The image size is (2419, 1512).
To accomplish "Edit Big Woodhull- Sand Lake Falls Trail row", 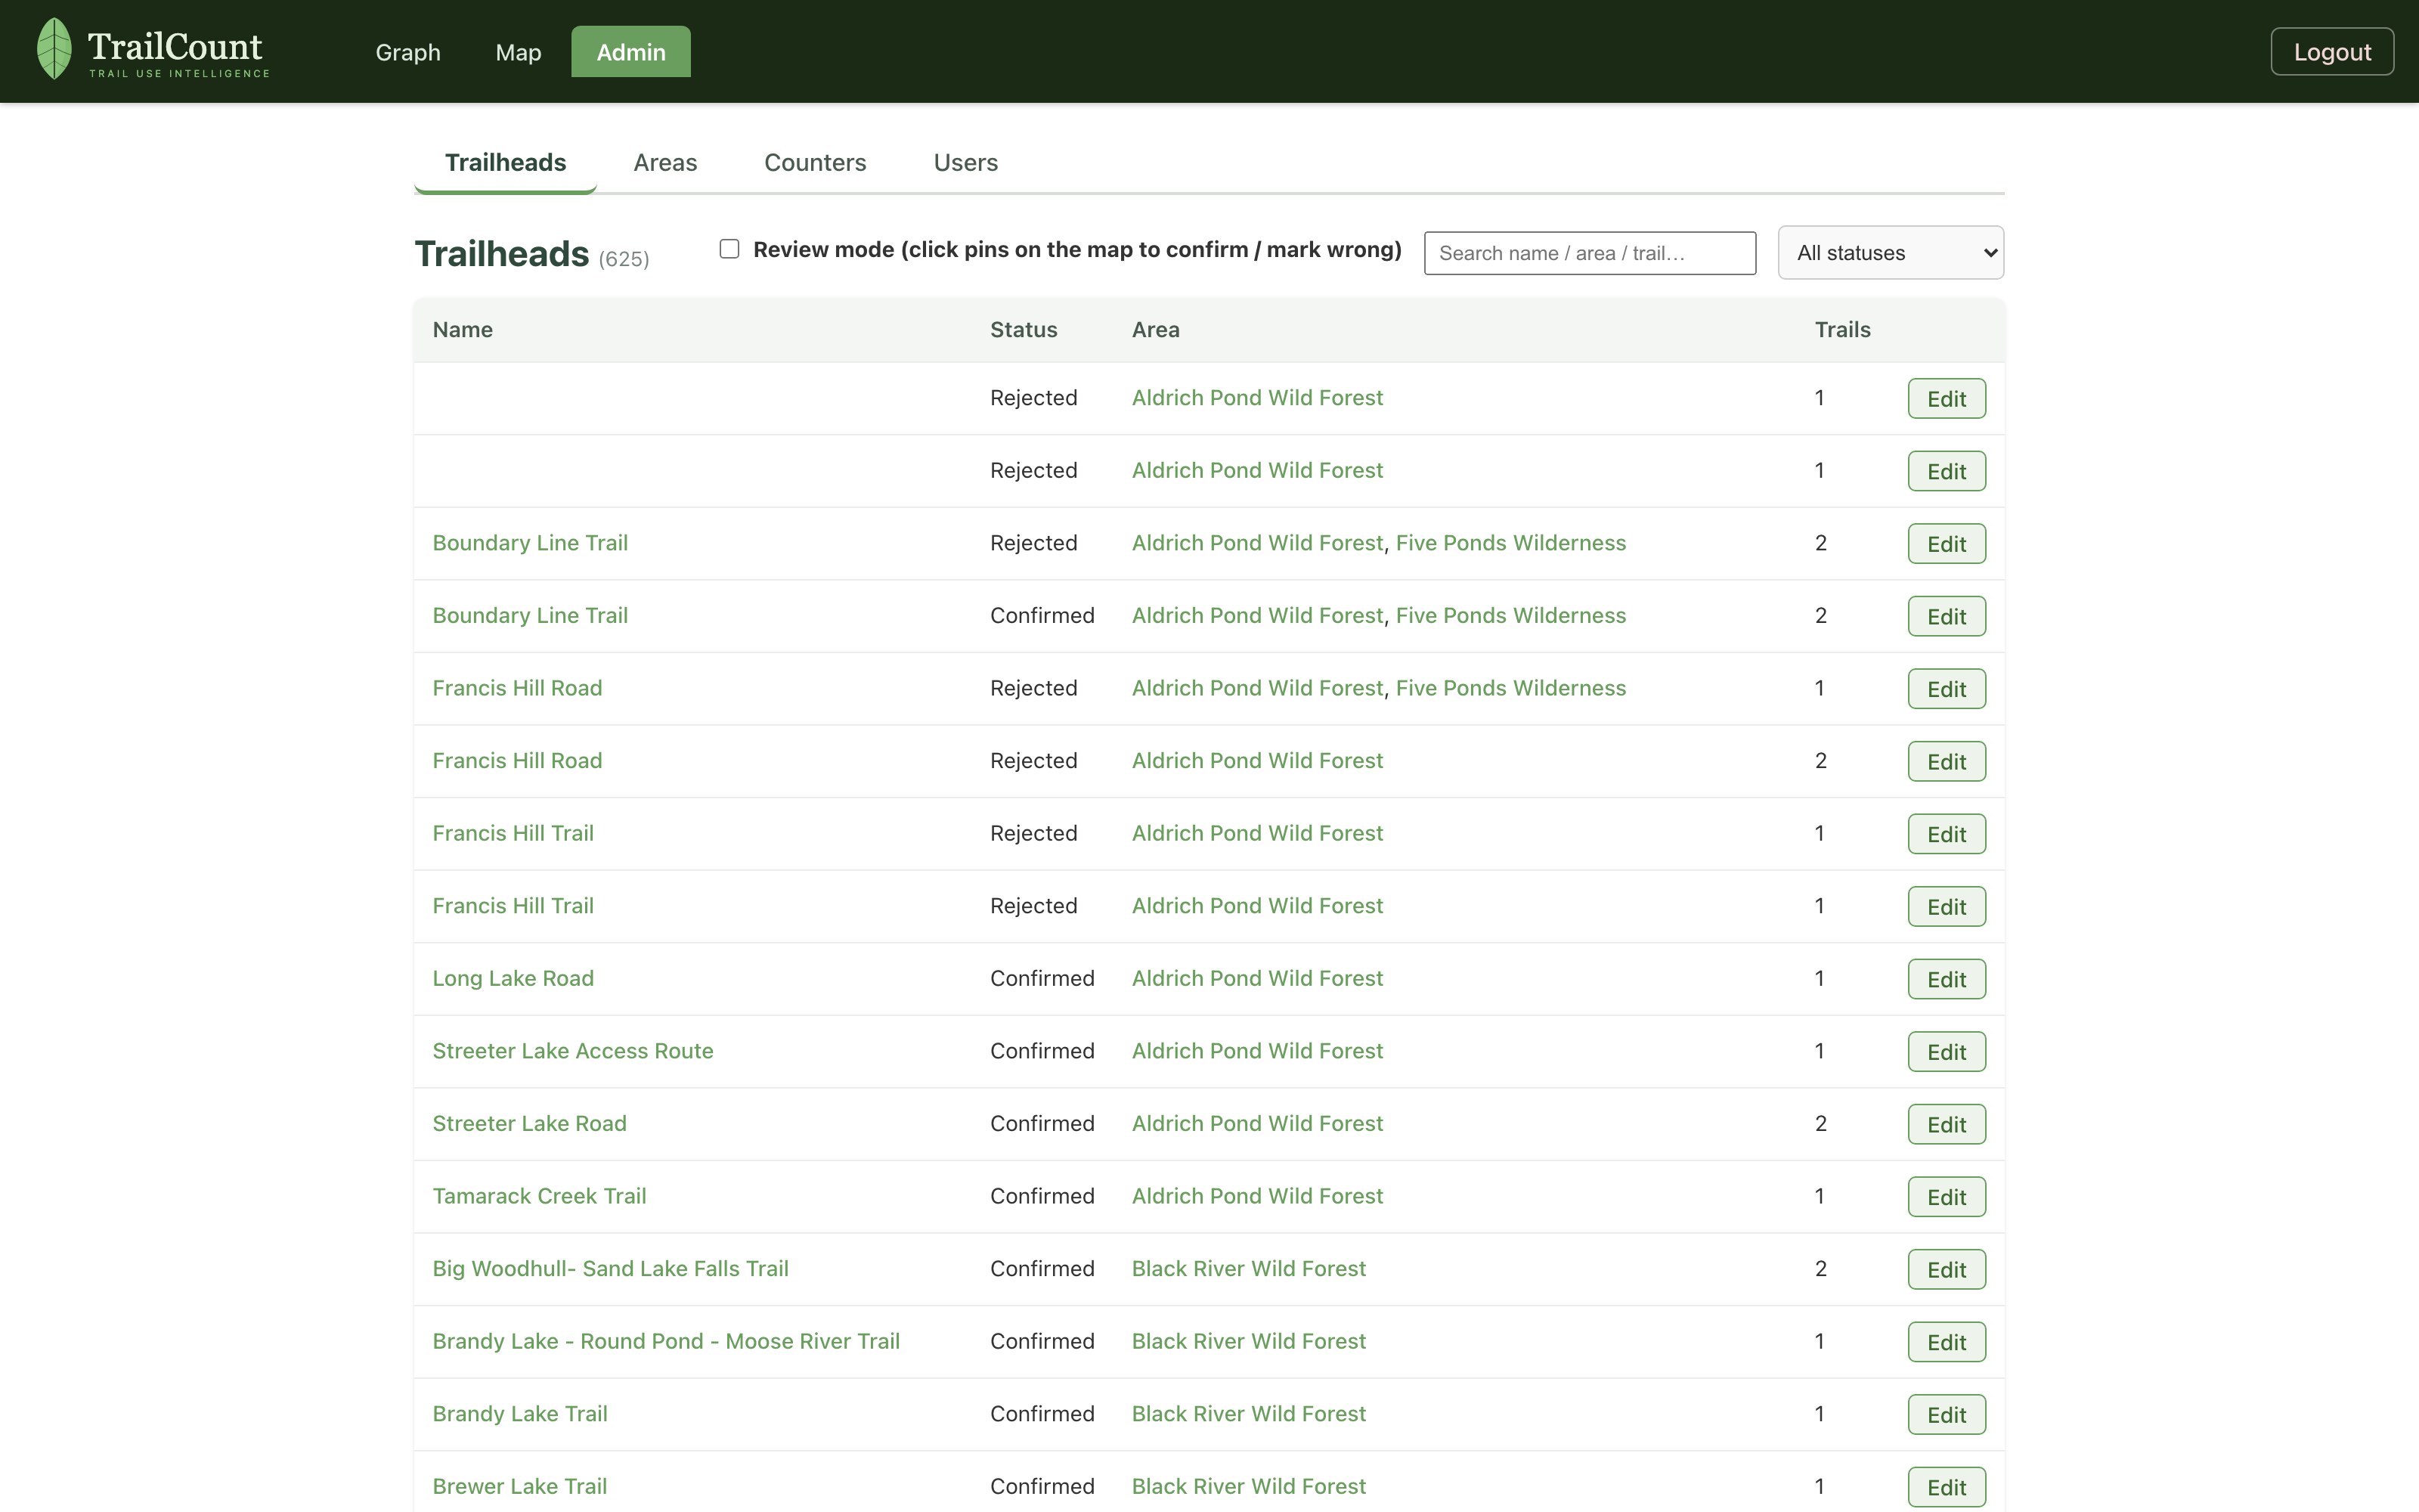I will [1947, 1270].
